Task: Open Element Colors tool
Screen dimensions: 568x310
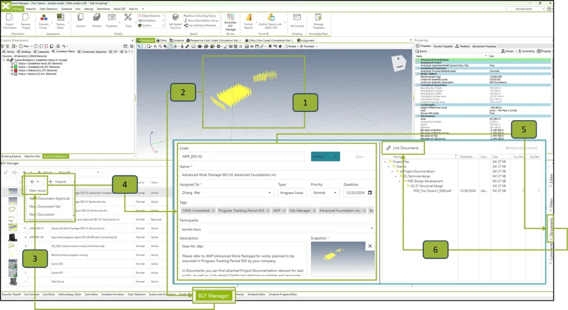Action: [x=43, y=21]
